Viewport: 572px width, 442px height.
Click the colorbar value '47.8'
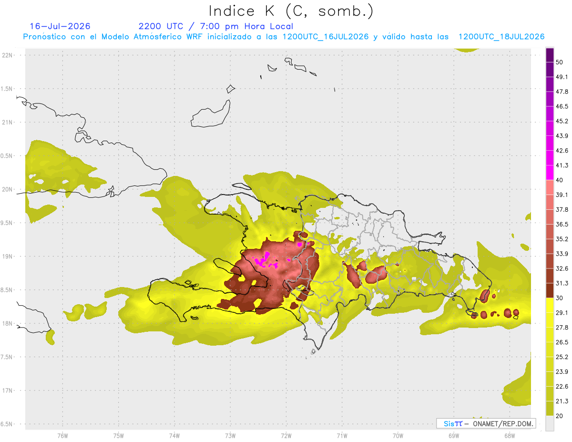point(562,92)
